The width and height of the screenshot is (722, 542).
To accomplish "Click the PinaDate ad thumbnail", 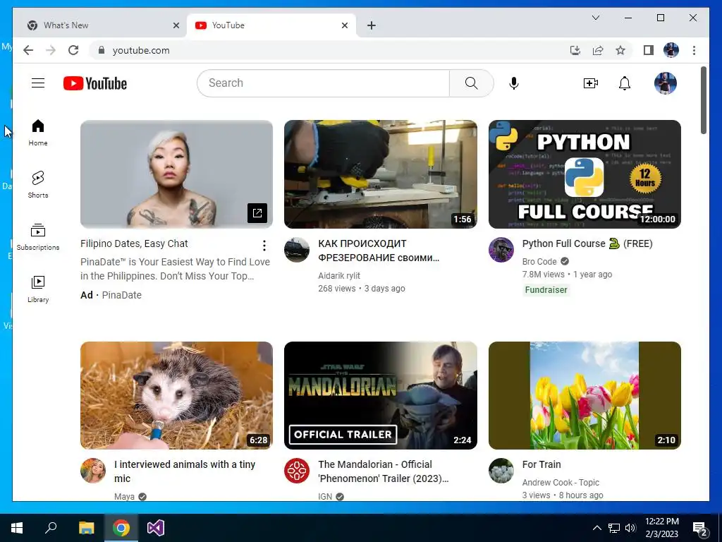I will (176, 174).
